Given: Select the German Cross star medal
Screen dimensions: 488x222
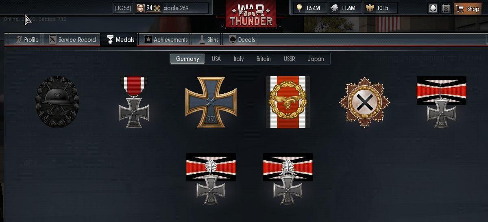Looking at the screenshot, I should tap(365, 102).
